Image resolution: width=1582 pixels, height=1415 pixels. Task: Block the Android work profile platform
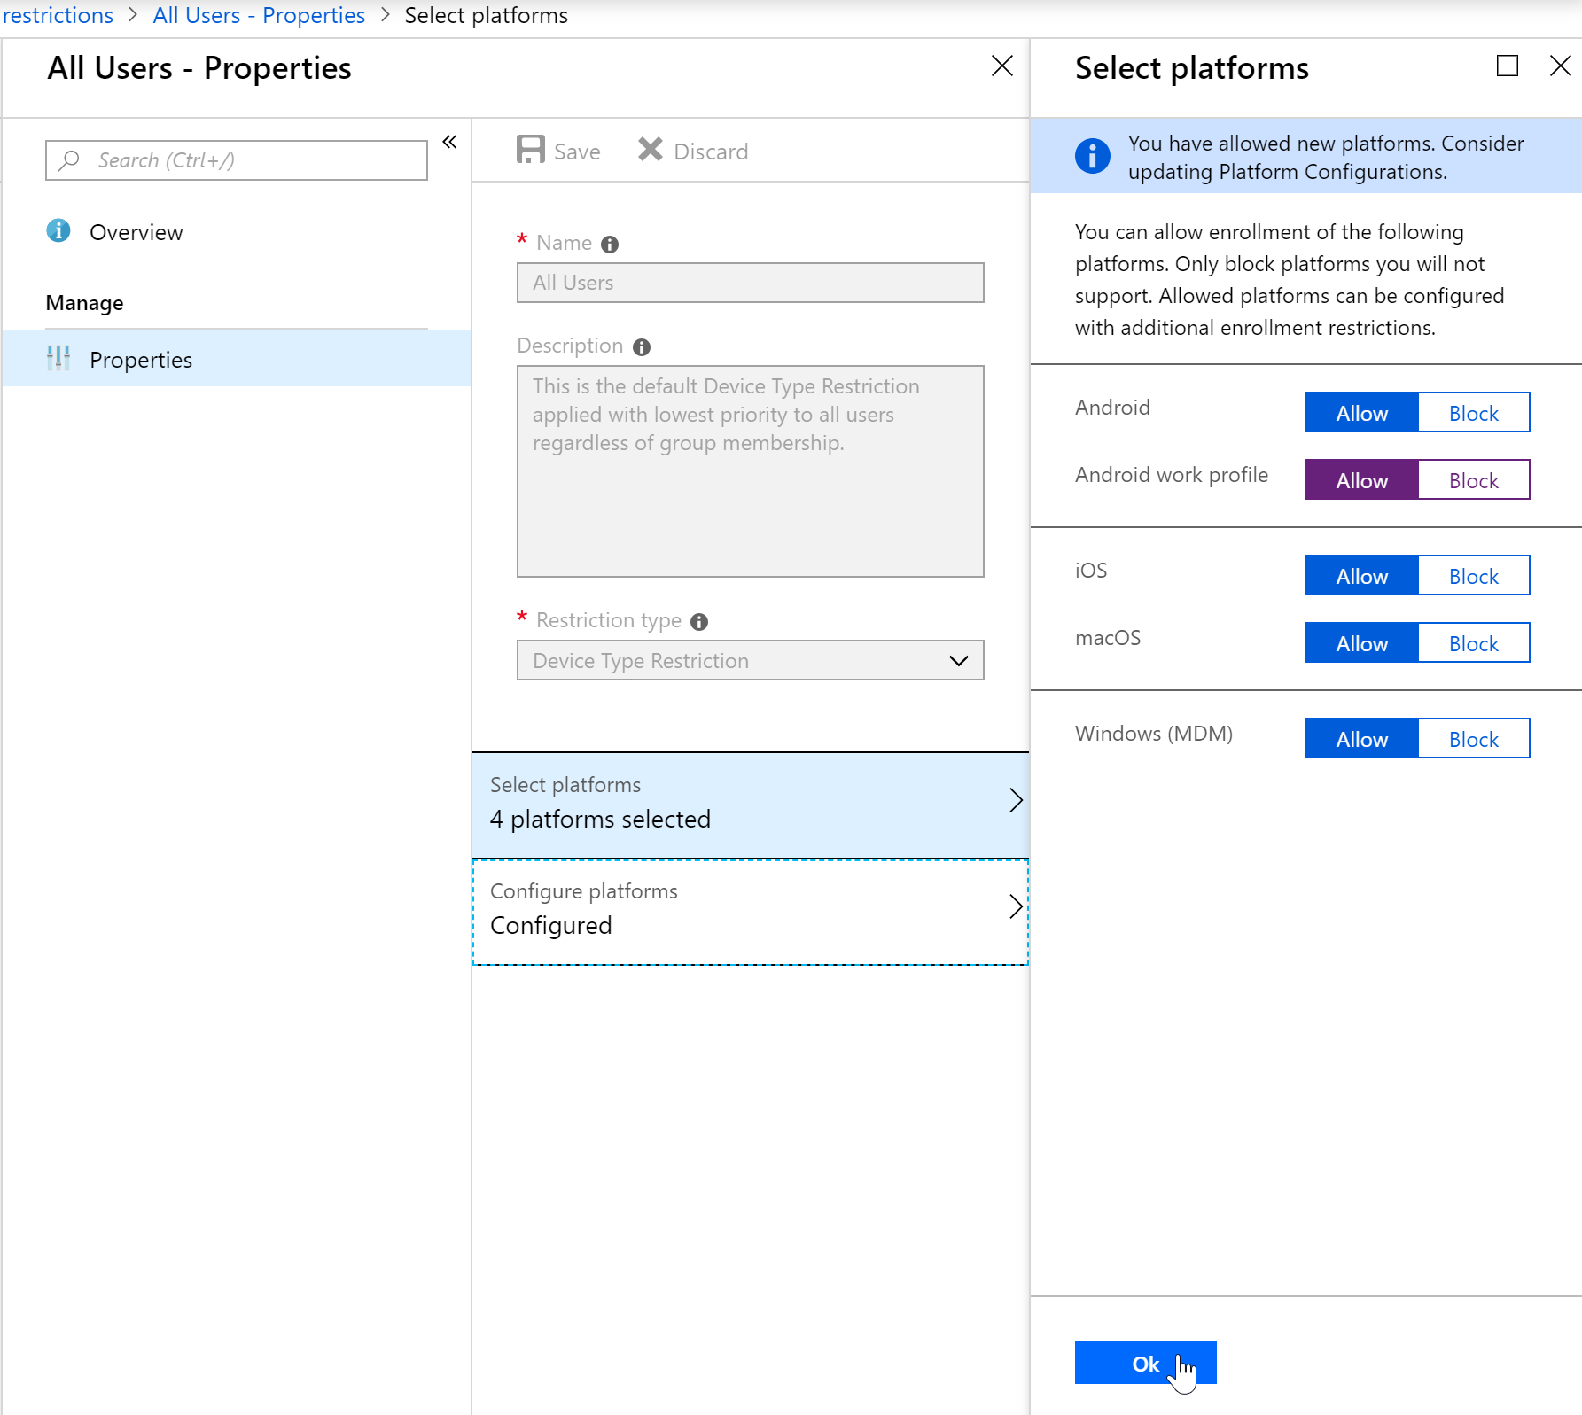(x=1473, y=480)
